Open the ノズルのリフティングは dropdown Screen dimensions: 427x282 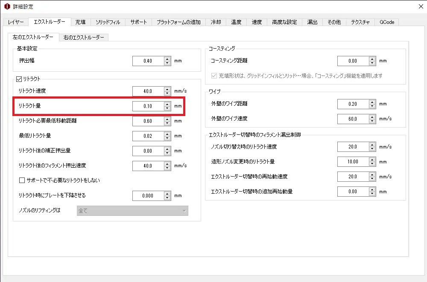[x=132, y=211]
